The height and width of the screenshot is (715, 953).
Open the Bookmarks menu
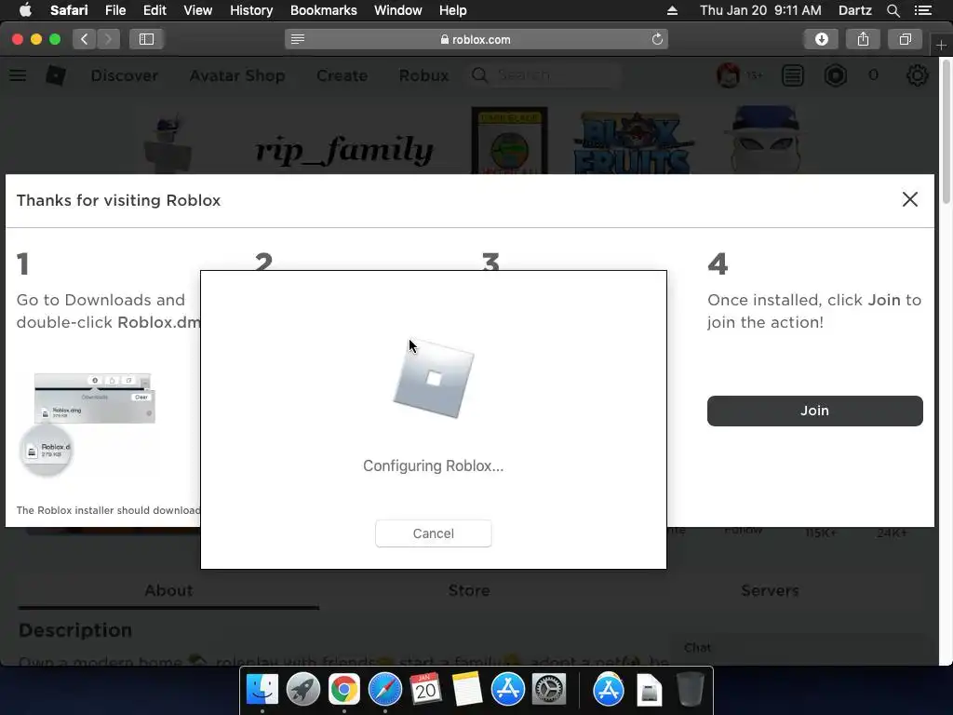[x=323, y=10]
